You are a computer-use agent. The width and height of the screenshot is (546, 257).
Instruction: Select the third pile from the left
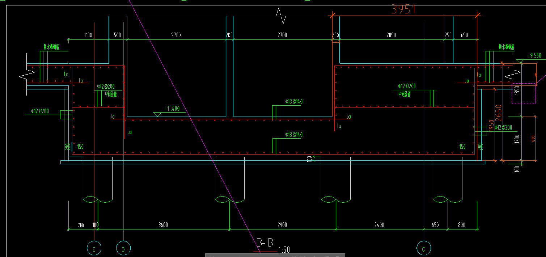pyautogui.click(x=336, y=180)
